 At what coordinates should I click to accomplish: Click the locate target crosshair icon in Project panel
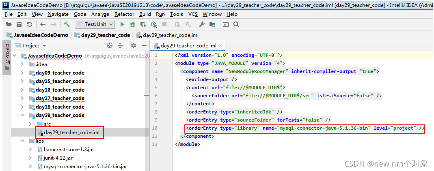tap(110, 45)
